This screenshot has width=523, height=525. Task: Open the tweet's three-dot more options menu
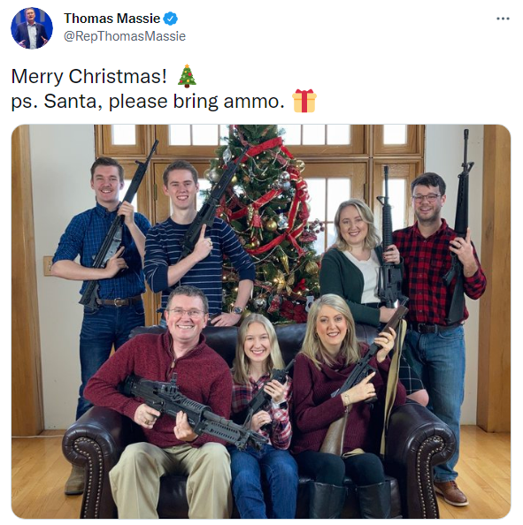(503, 19)
